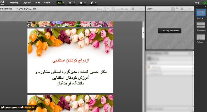This screenshot has width=207, height=112.
Task: Switch Video pod to grid view
Action: point(173,9)
